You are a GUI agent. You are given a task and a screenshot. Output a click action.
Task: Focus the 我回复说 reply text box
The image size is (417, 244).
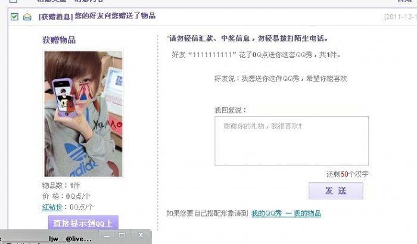(x=291, y=141)
